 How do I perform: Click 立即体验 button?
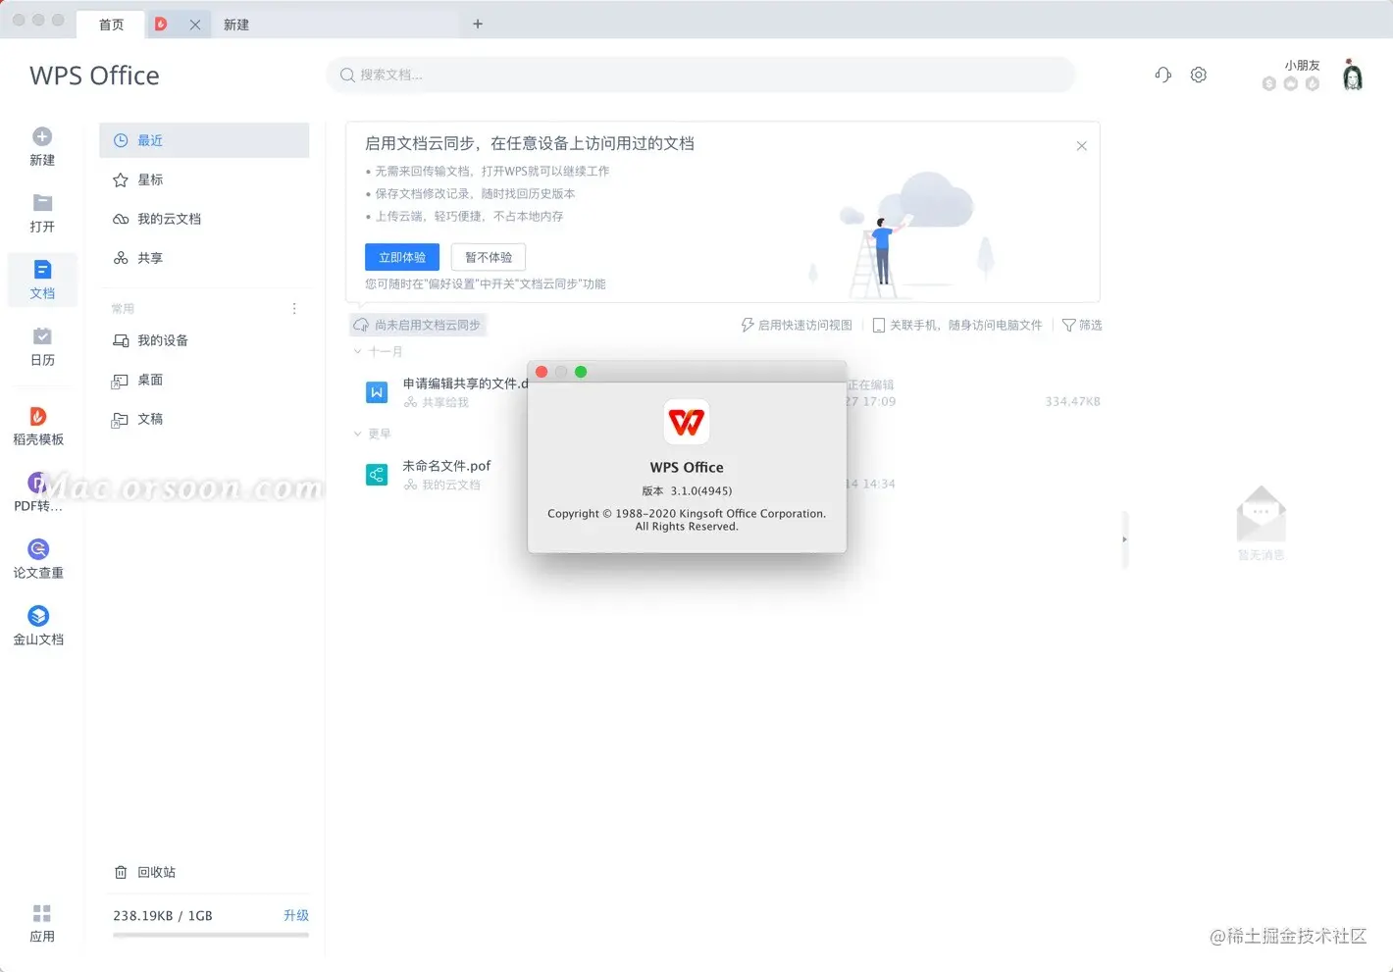[x=402, y=257]
